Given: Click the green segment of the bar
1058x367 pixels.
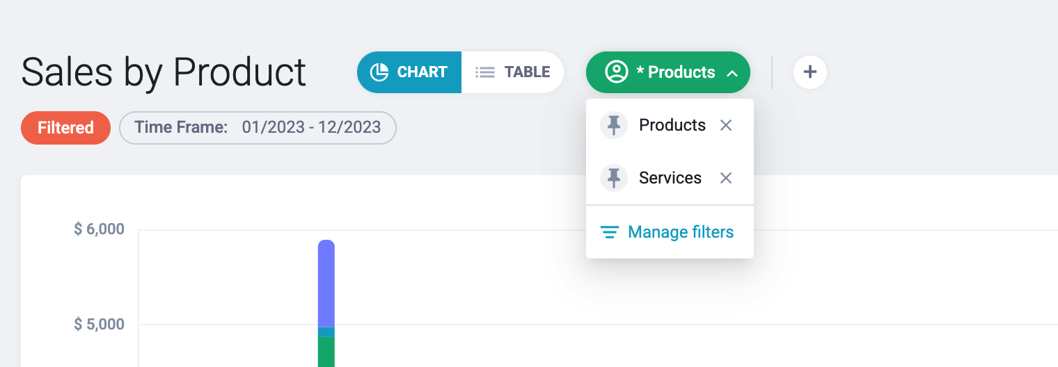Looking at the screenshot, I should point(326,352).
